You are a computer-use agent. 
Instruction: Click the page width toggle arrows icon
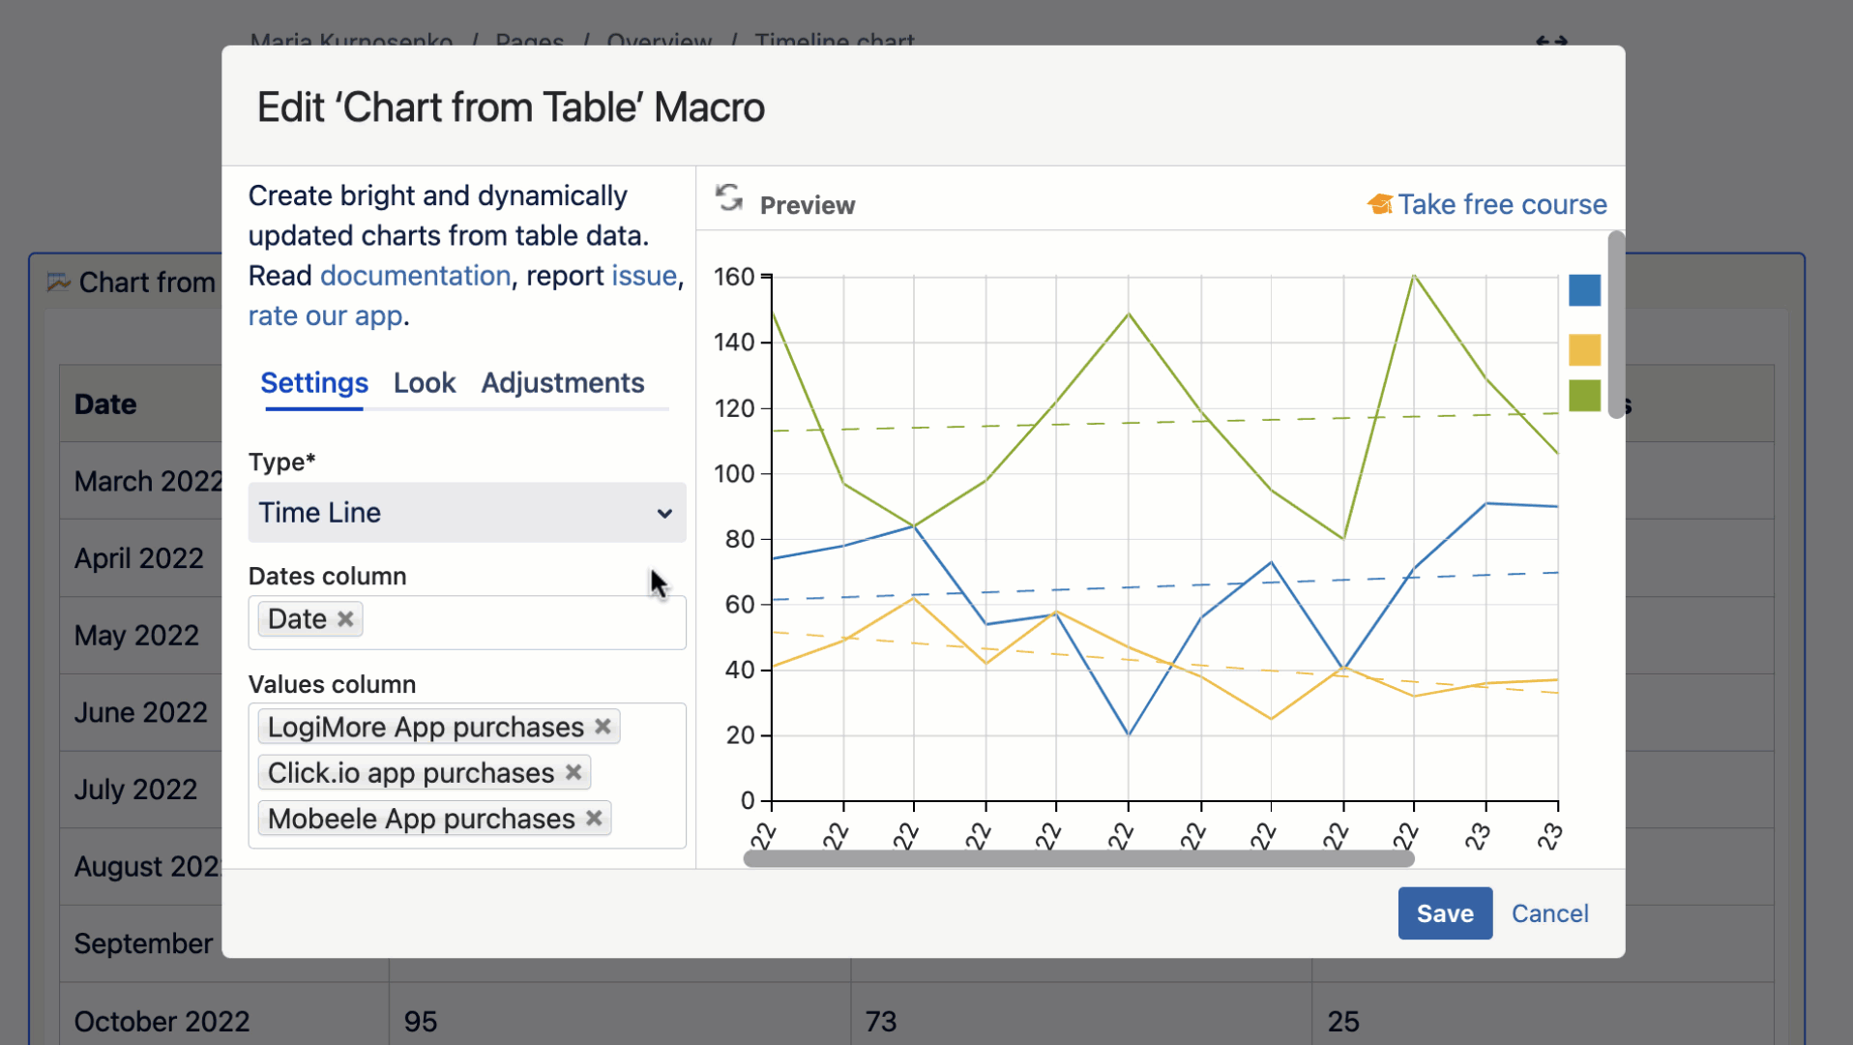(x=1551, y=41)
